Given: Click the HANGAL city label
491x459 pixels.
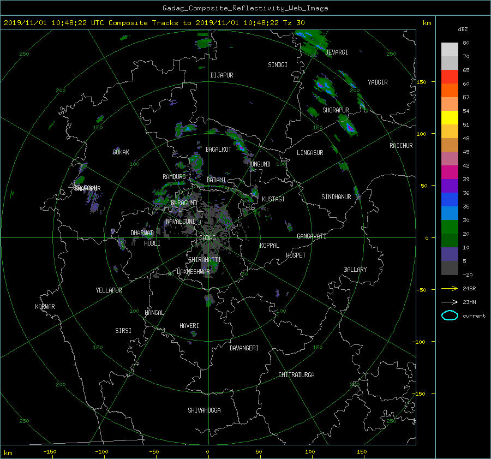Looking at the screenshot, I should click(x=154, y=313).
